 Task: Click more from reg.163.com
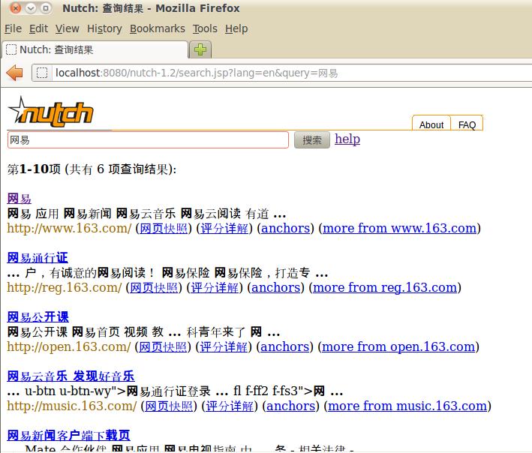tap(385, 287)
